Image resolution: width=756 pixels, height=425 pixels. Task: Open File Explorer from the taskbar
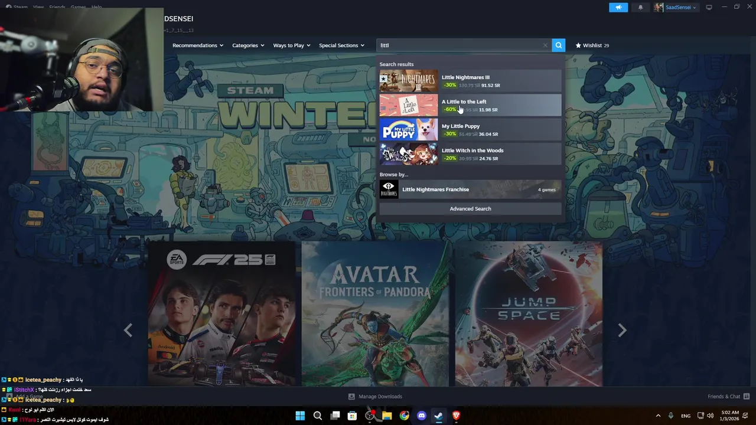tap(387, 416)
